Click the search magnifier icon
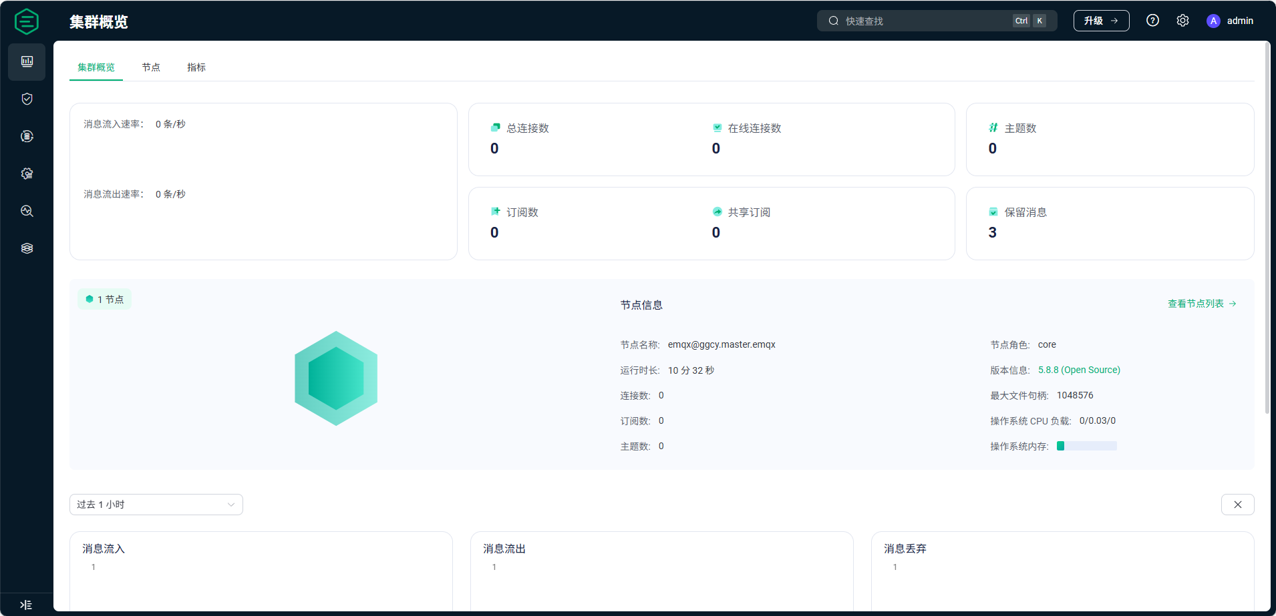The height and width of the screenshot is (616, 1276). pos(834,21)
